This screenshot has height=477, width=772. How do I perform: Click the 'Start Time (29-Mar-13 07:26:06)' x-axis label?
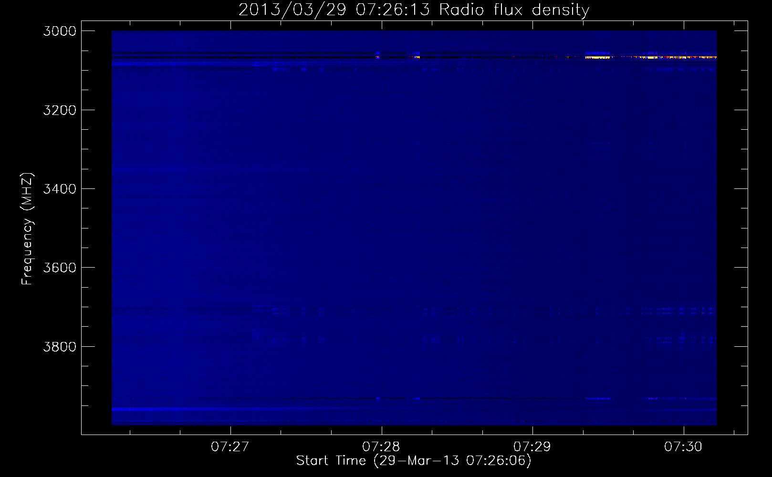point(414,461)
